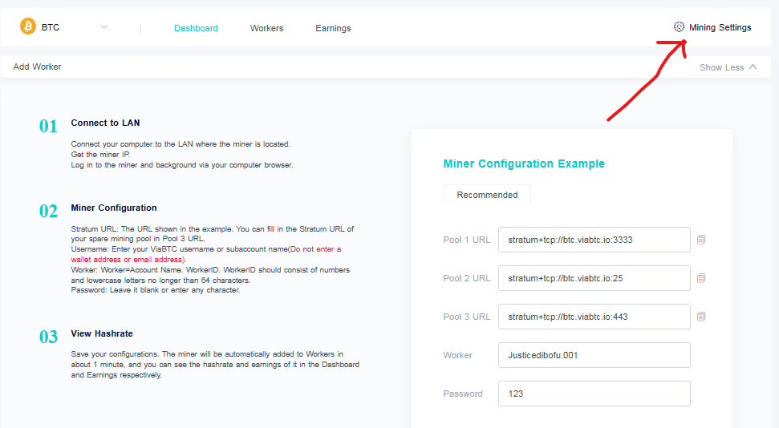Click the Mining Settings text link
Screen dimensions: 779x428
pyautogui.click(x=720, y=27)
